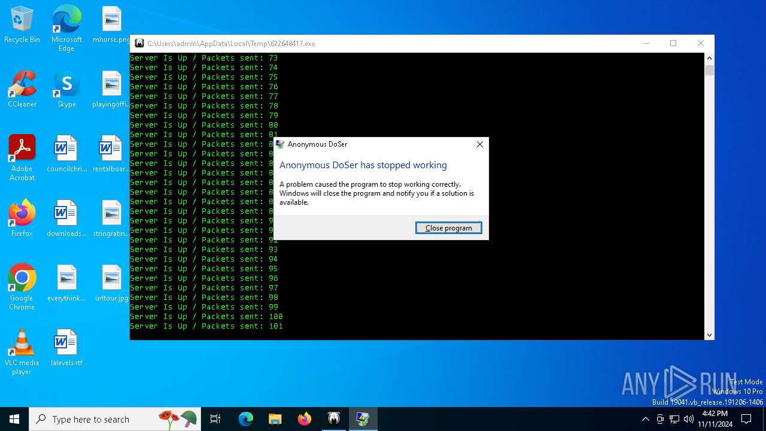The width and height of the screenshot is (766, 431).
Task: Launch CCleaner from the desktop
Action: click(x=22, y=90)
